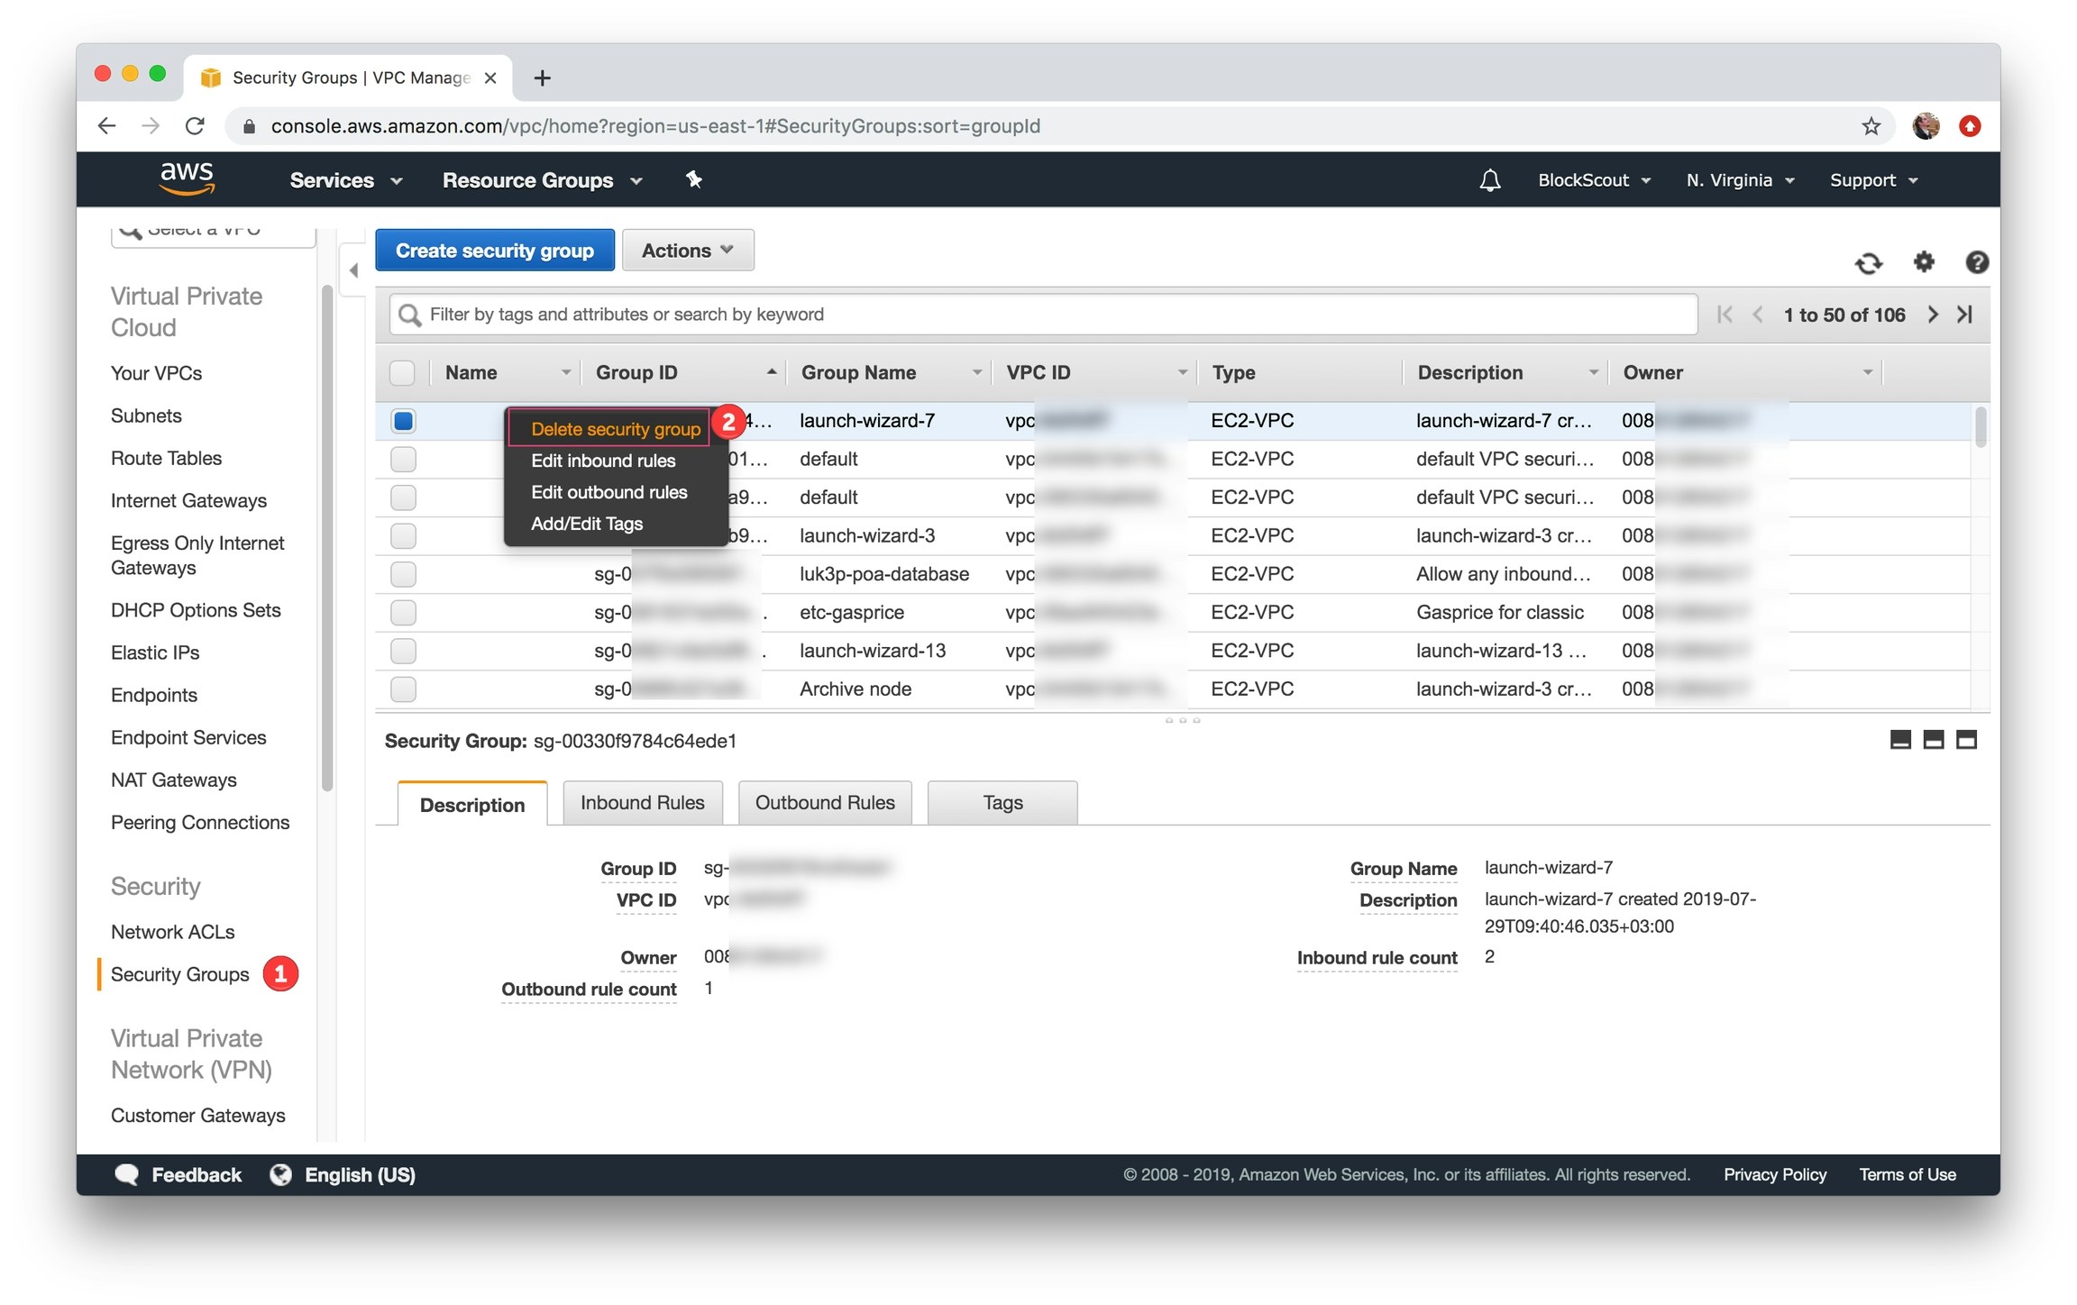
Task: Switch to the Inbound Rules tab
Action: click(642, 803)
